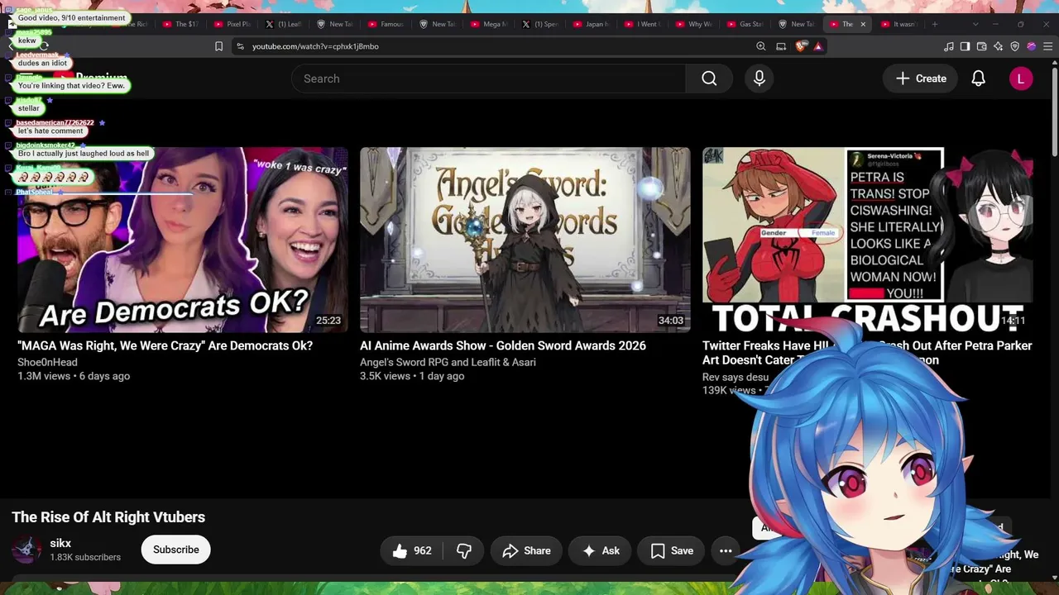Share this video
This screenshot has width=1059, height=595.
pos(526,550)
